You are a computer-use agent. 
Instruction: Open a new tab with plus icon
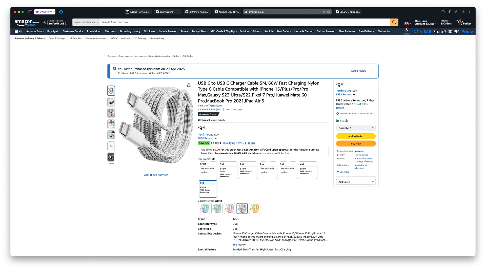pos(463,12)
